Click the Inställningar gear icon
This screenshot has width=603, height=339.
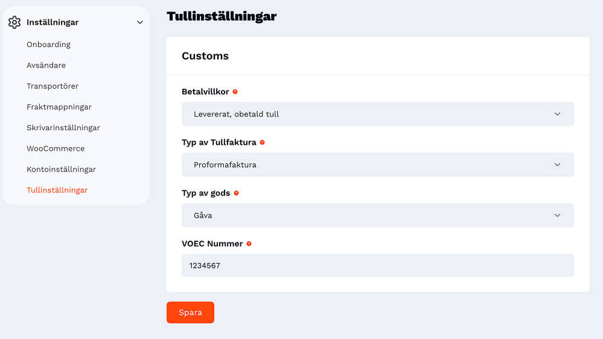pyautogui.click(x=14, y=22)
